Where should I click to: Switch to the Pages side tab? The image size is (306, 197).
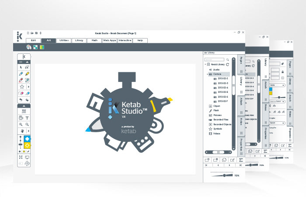[241, 64]
